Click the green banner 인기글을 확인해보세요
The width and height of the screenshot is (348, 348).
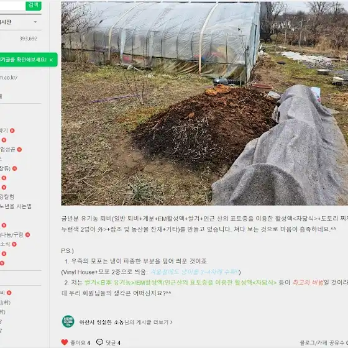coord(23,60)
